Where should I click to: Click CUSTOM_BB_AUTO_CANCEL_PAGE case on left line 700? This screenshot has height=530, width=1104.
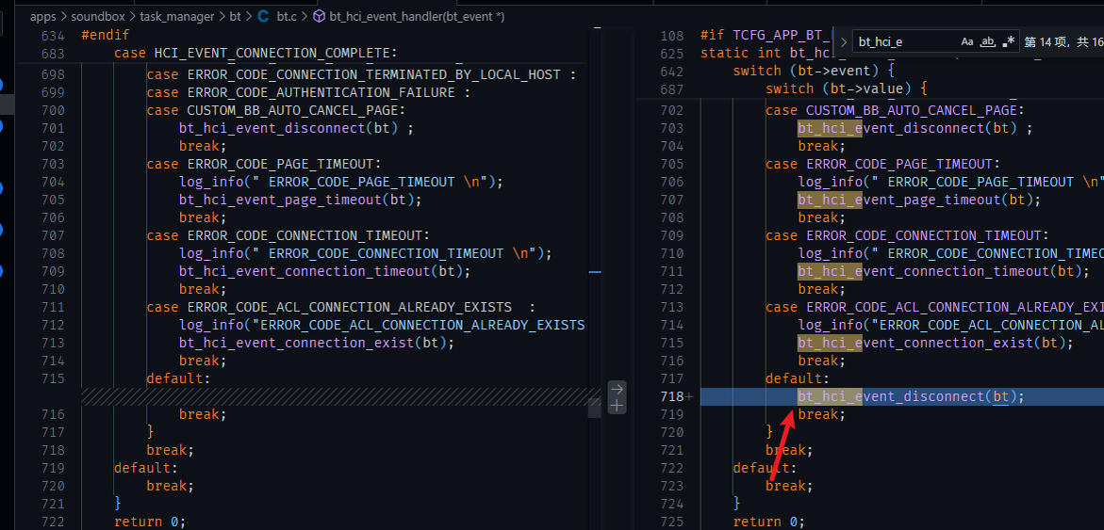point(275,110)
